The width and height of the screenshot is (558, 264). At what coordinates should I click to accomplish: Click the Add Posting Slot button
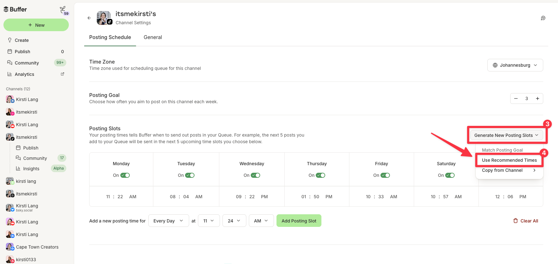tap(299, 221)
